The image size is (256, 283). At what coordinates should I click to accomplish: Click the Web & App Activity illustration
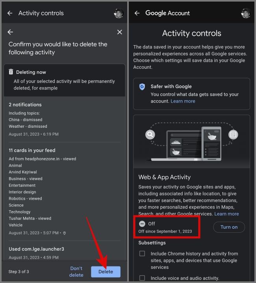(192, 141)
